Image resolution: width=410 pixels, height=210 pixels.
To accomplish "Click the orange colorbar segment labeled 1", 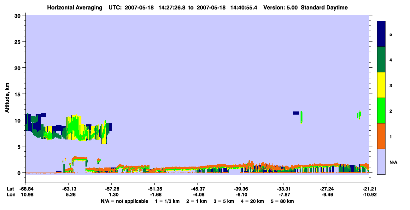I will (381, 136).
